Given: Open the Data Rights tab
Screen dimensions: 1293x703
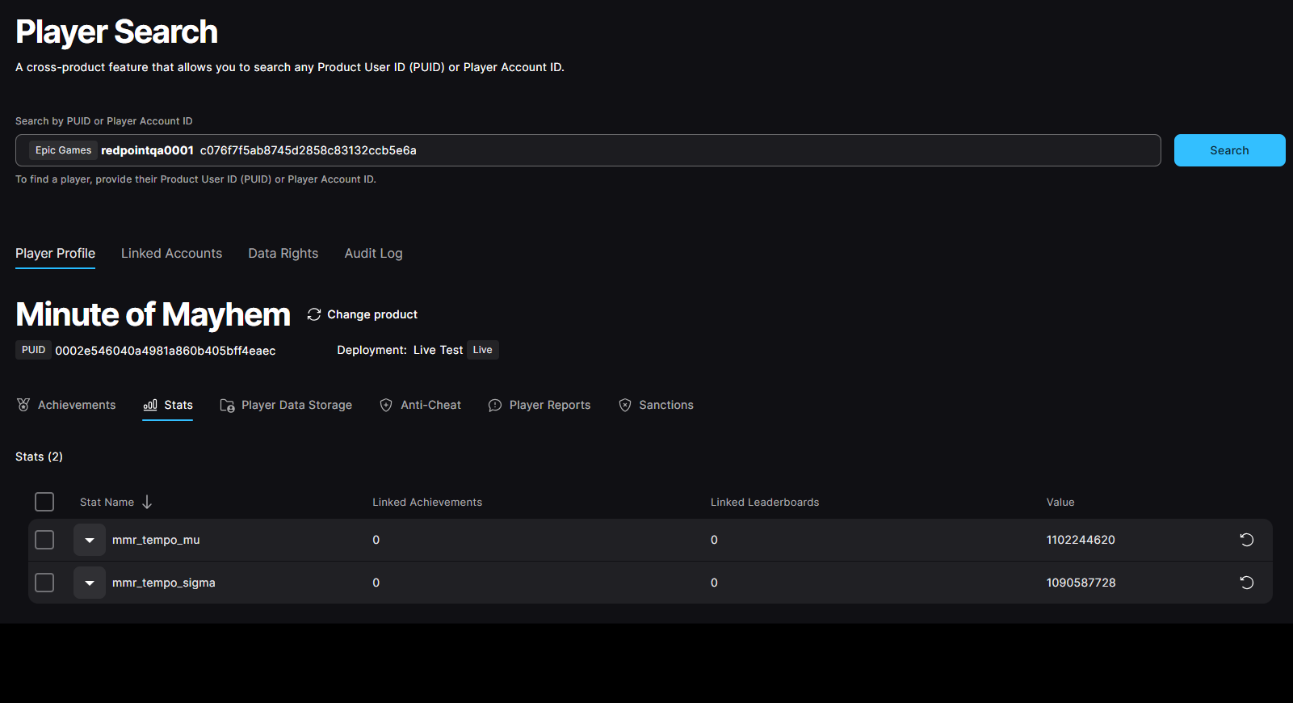Looking at the screenshot, I should click(283, 254).
